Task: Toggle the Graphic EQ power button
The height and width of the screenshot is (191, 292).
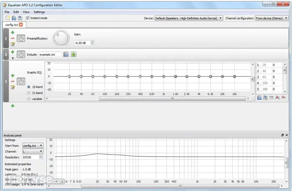Action: pyautogui.click(x=21, y=82)
